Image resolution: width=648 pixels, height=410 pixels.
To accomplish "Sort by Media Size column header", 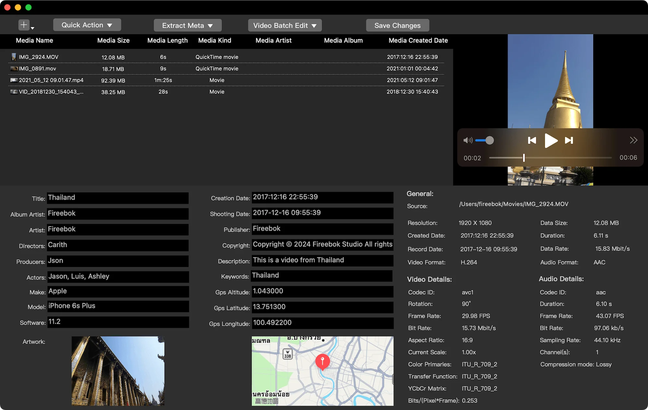I will click(113, 40).
